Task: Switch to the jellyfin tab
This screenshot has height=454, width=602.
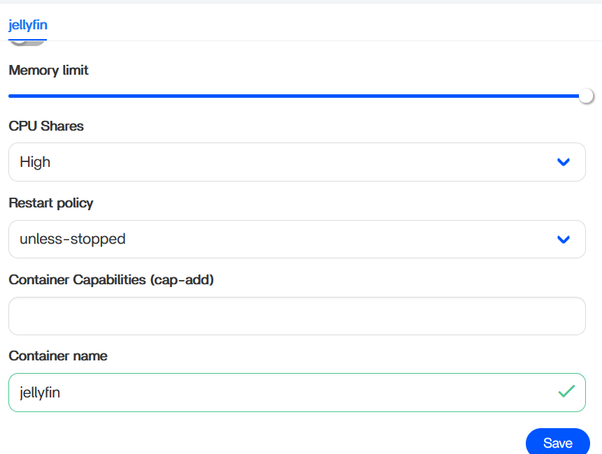Action: 28,26
